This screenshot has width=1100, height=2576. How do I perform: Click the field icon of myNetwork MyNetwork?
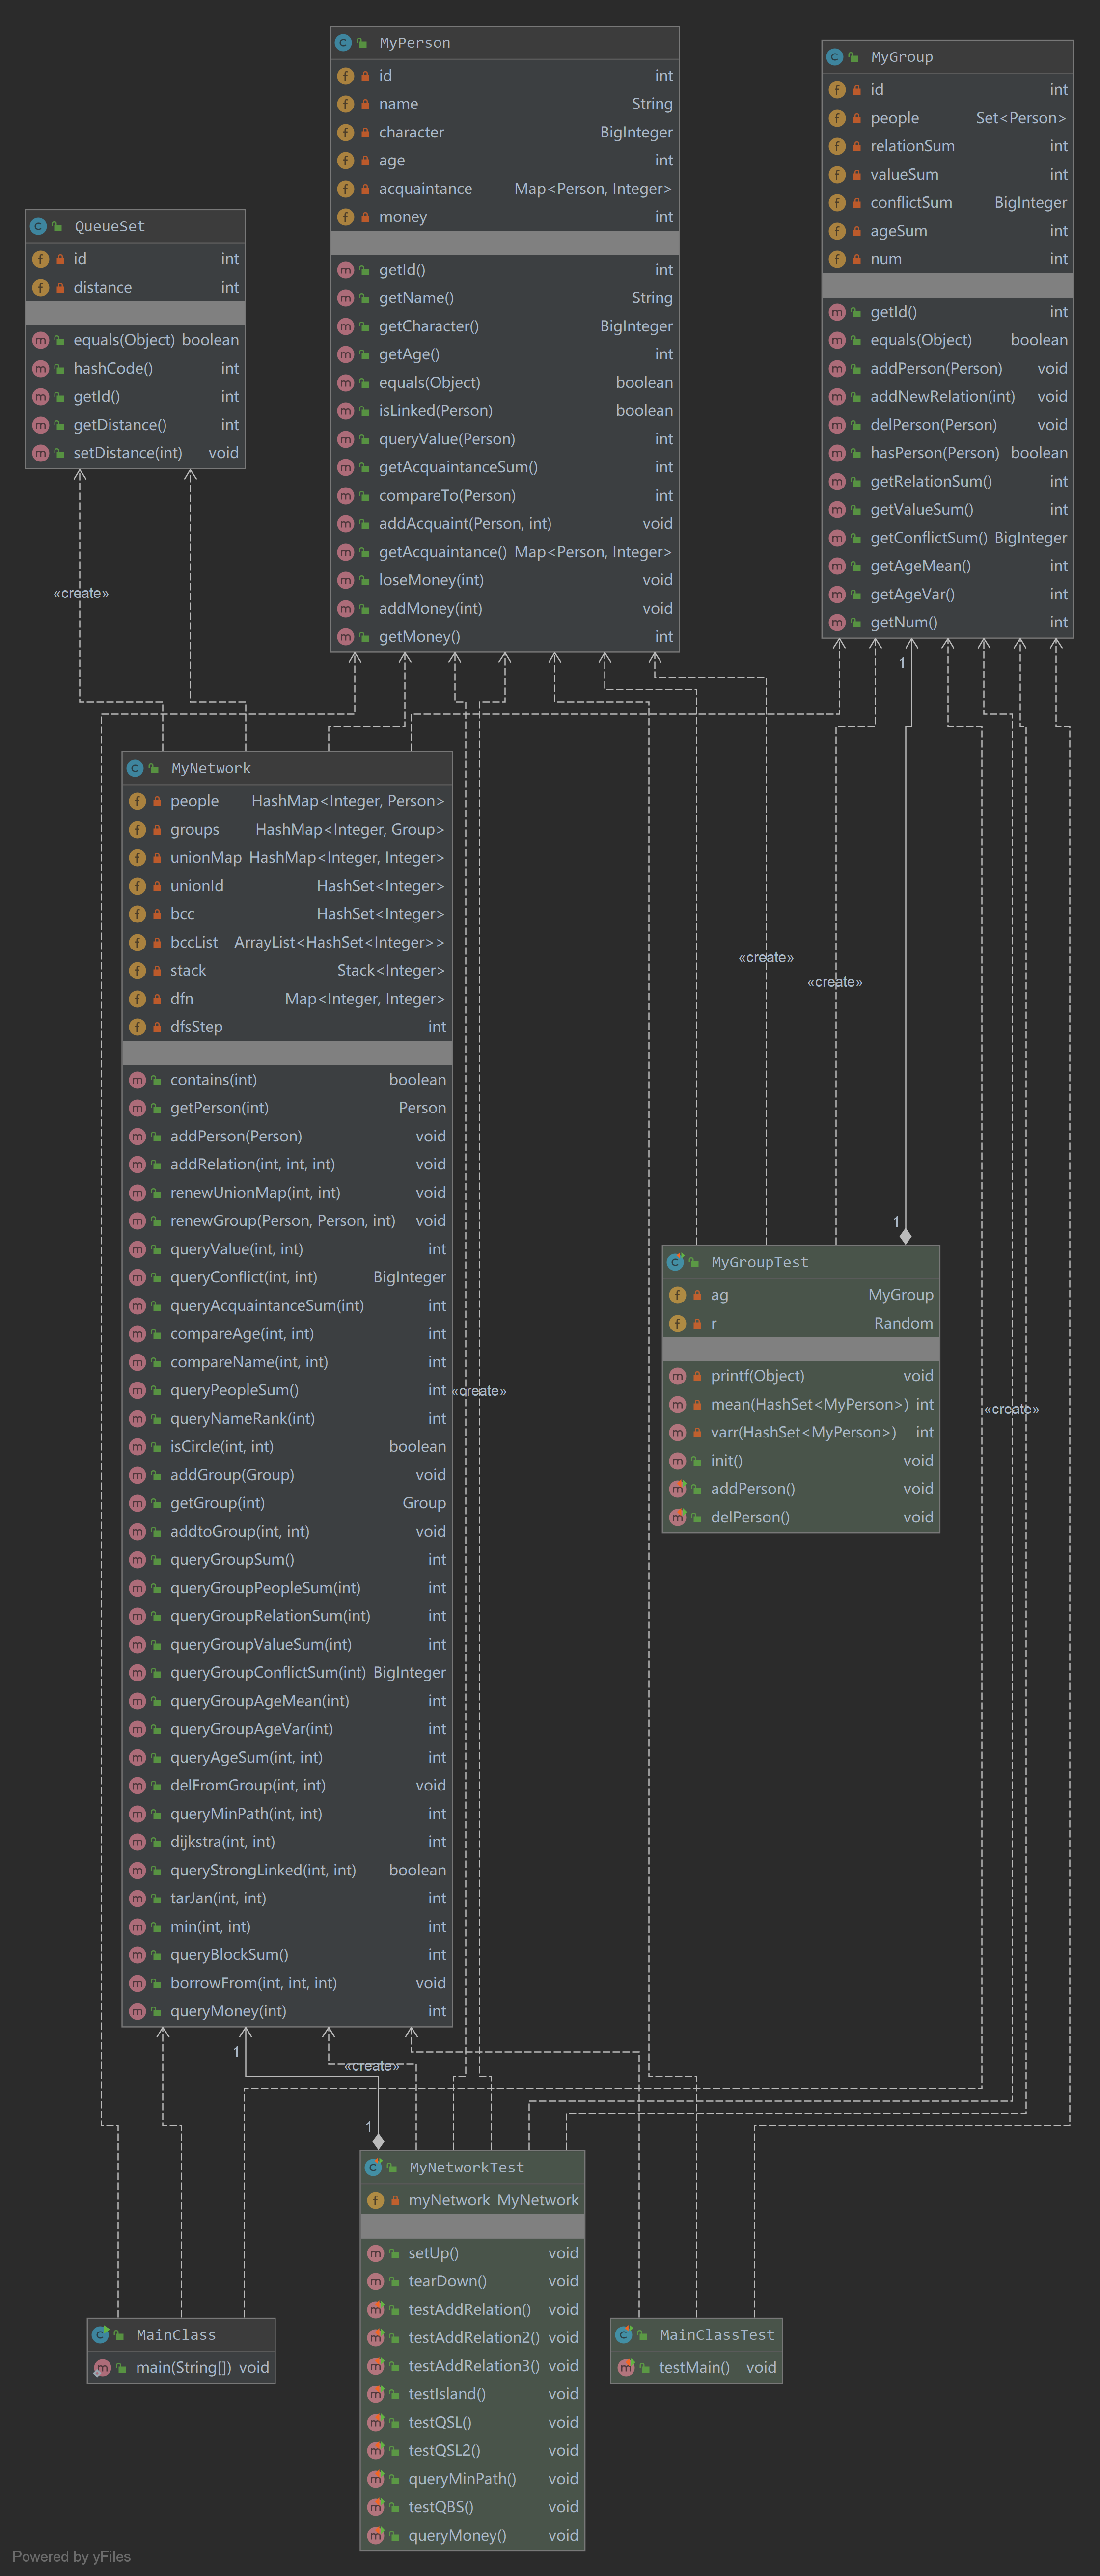376,2200
